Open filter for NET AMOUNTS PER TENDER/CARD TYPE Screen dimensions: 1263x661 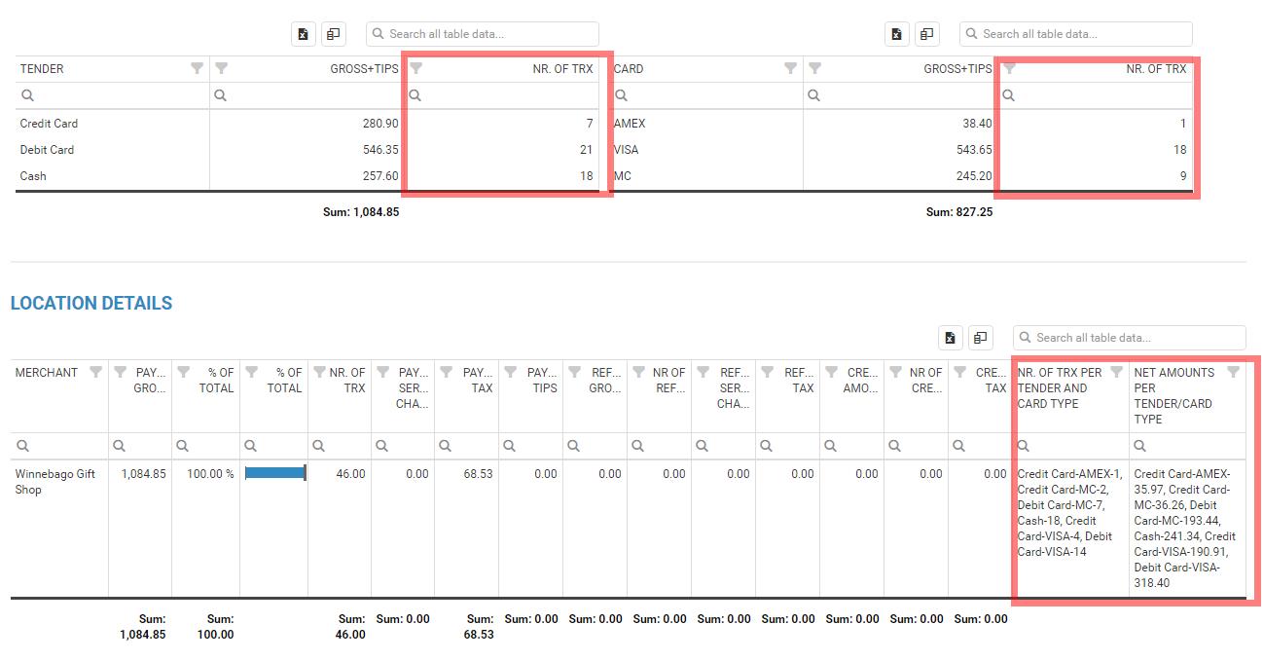(x=1234, y=372)
